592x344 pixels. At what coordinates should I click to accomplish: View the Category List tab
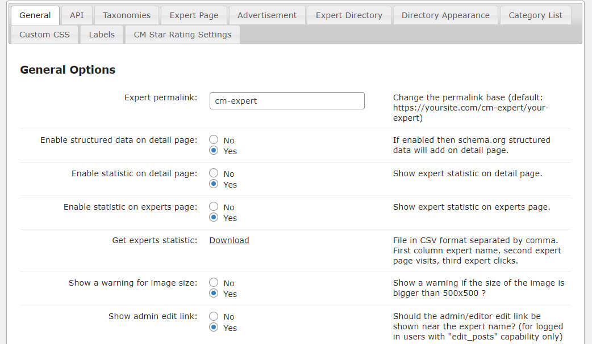[535, 16]
